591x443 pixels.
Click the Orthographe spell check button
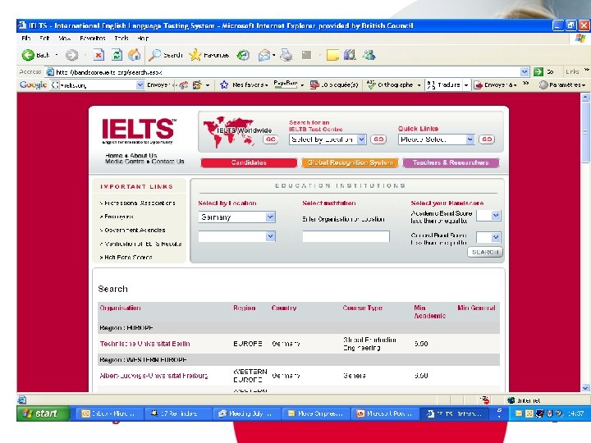pyautogui.click(x=391, y=84)
